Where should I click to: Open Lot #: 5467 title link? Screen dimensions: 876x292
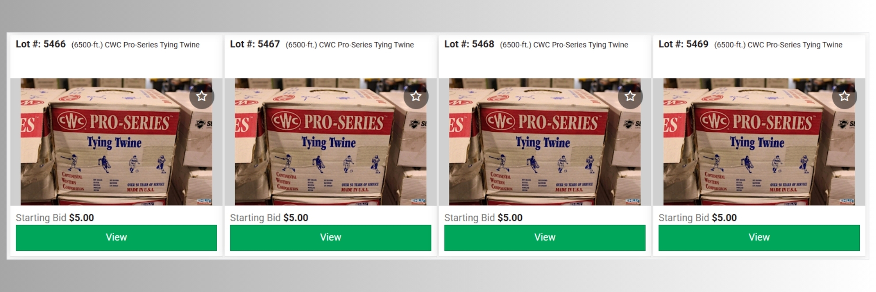255,44
